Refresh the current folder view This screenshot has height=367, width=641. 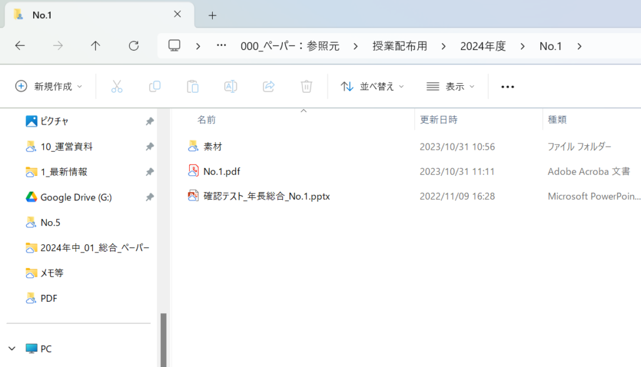[x=133, y=46]
